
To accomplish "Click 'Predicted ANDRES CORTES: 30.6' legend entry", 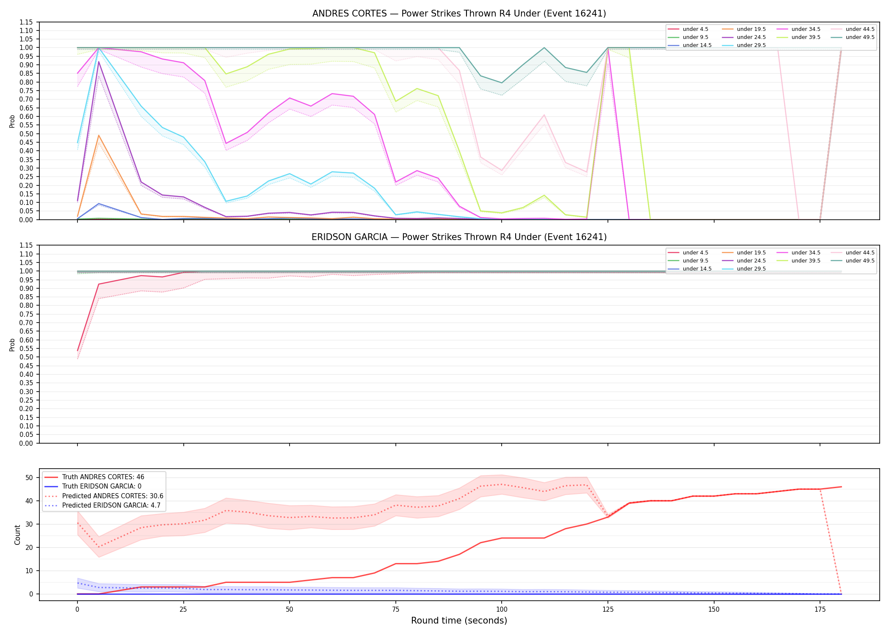I will (113, 496).
